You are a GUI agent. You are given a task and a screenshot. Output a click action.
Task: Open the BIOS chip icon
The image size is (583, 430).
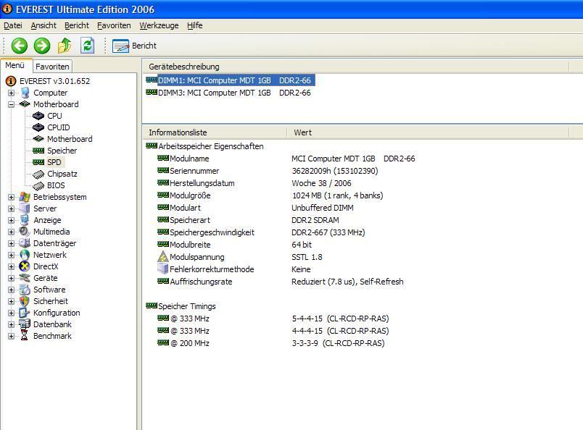tap(38, 185)
